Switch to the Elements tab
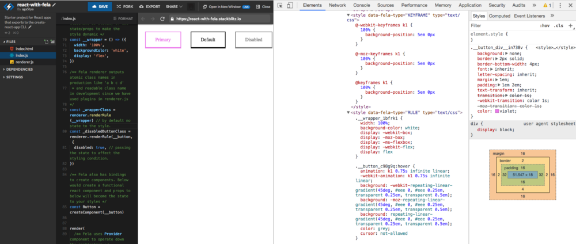The width and height of the screenshot is (576, 244). click(x=312, y=5)
